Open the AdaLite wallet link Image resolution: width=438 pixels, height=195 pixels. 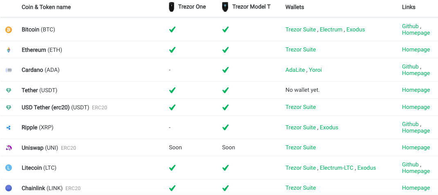pos(295,70)
